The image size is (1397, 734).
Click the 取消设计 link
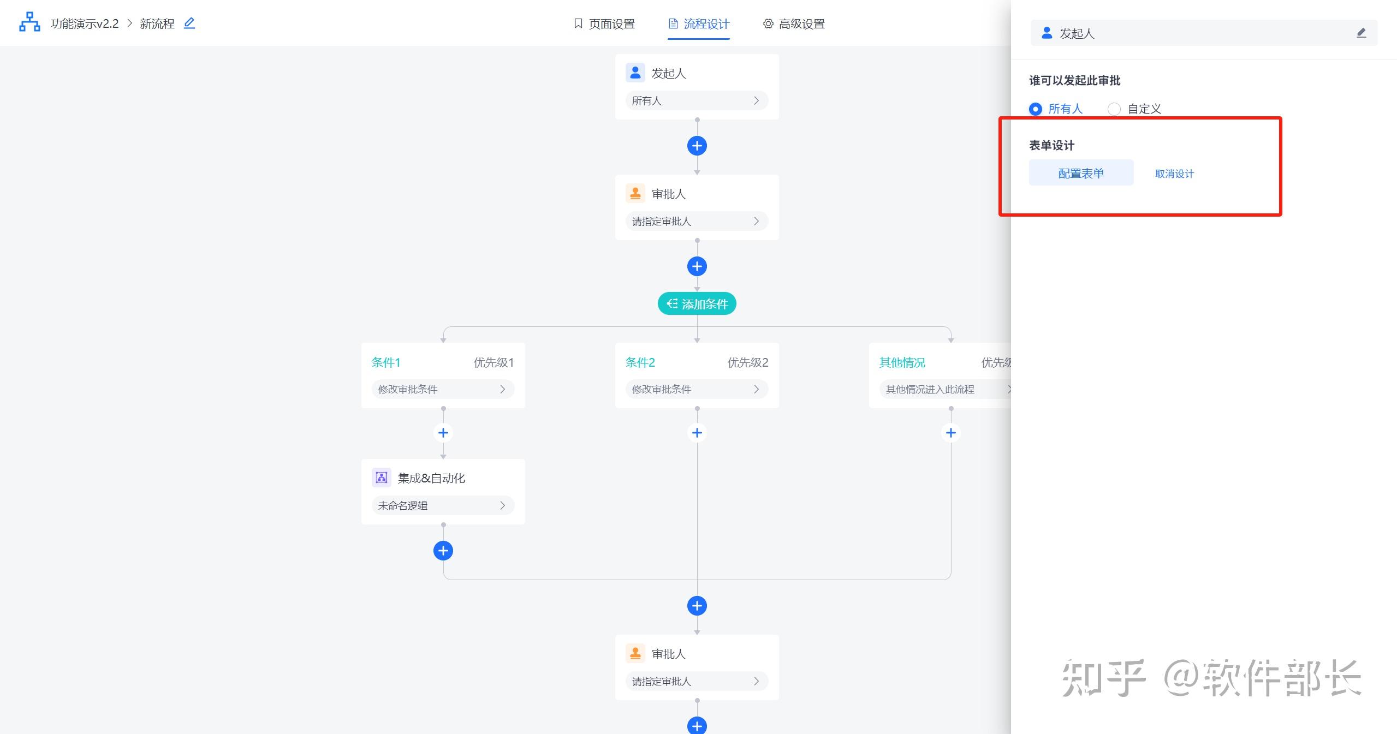[x=1174, y=174]
